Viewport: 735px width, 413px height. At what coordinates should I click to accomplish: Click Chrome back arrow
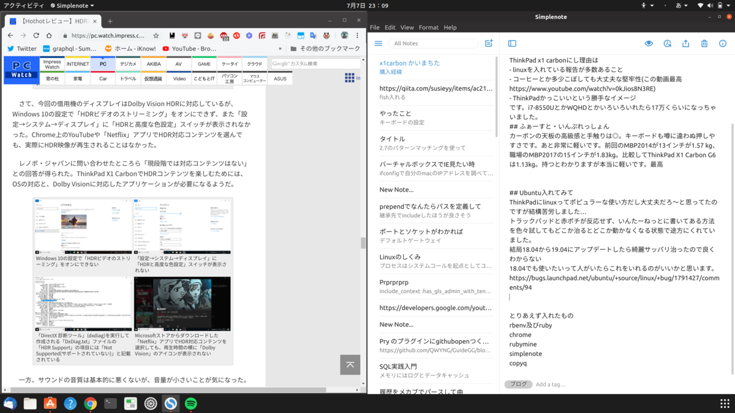tap(10, 35)
